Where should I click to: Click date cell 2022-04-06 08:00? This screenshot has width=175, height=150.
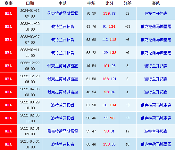pyautogui.click(x=30, y=92)
